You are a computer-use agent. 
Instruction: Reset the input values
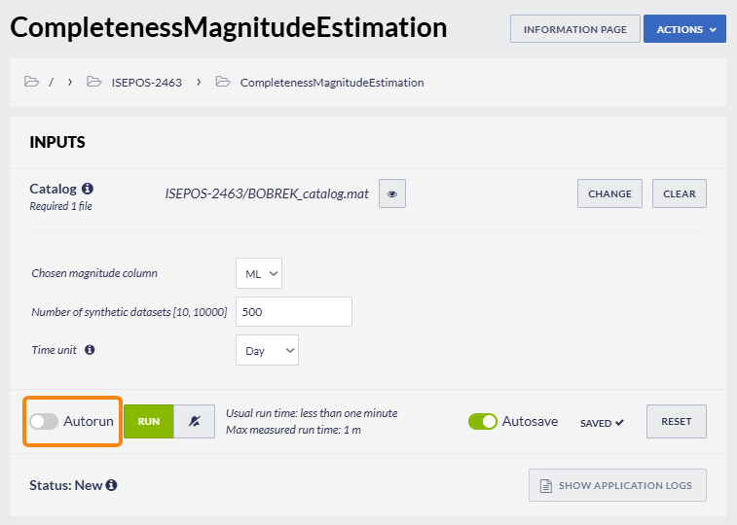pos(676,421)
